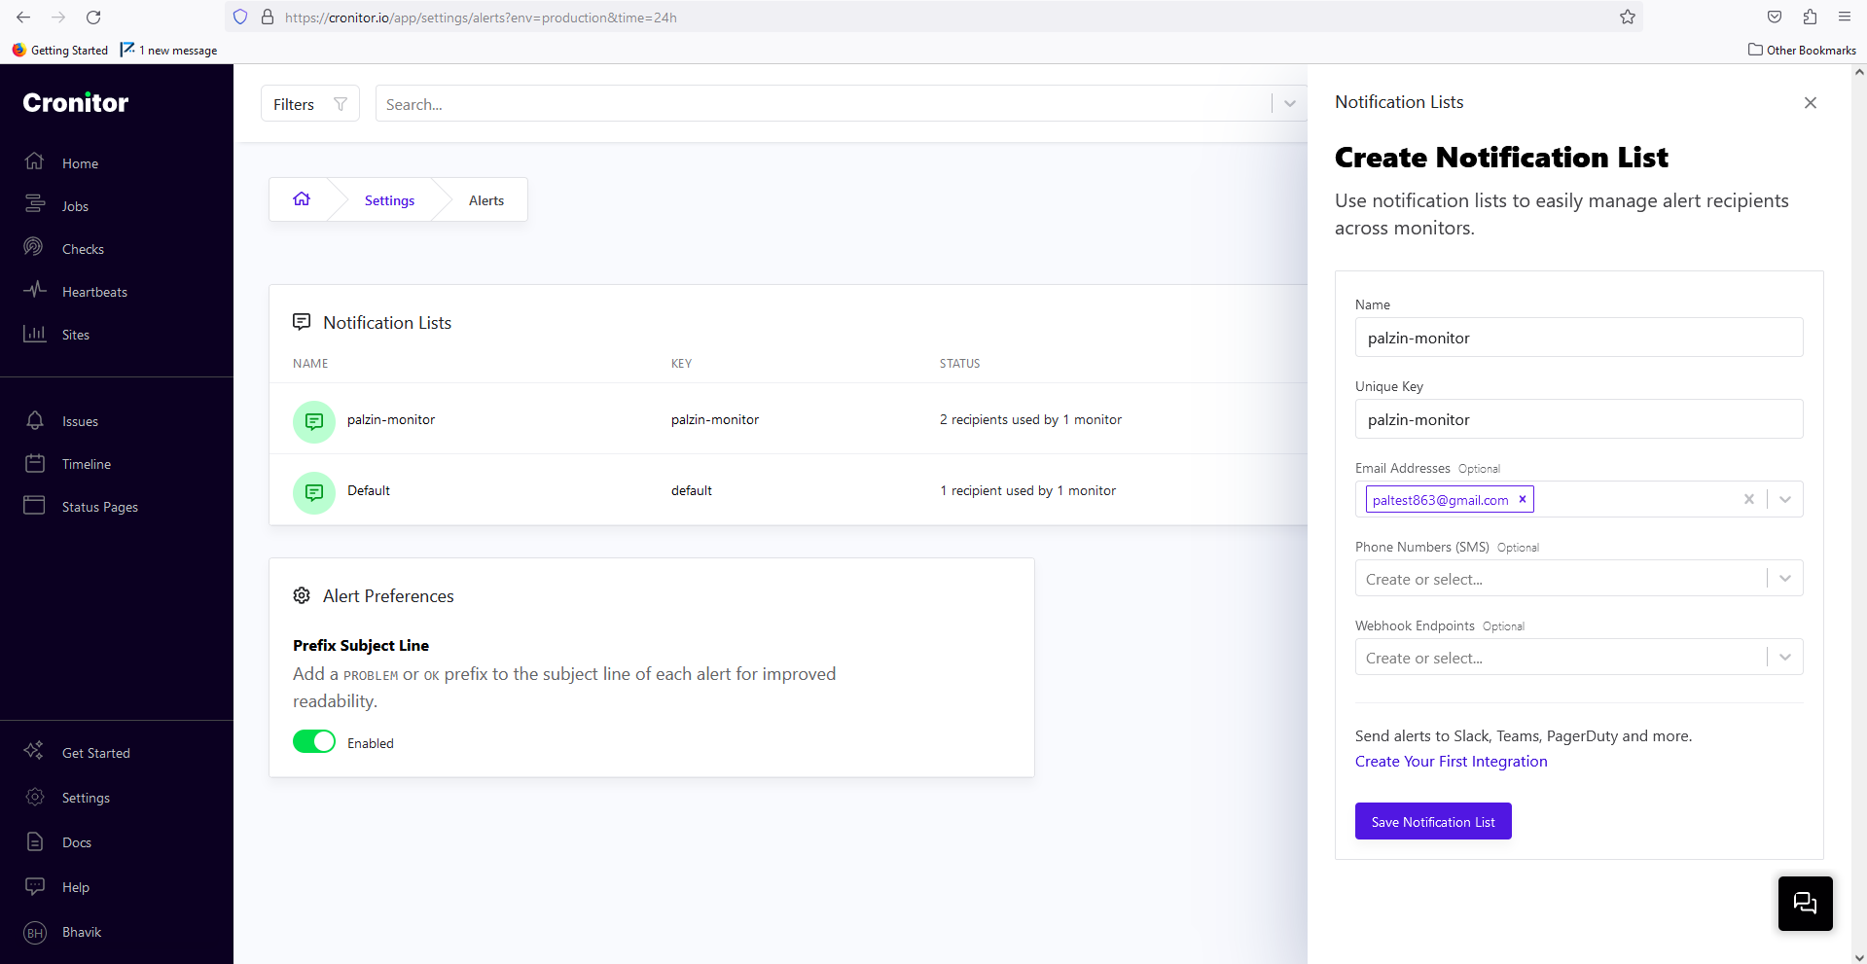
Task: Open Home in the sidebar
Action: click(80, 163)
